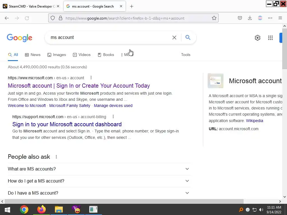The width and height of the screenshot is (287, 215).
Task: Select the All results tab
Action: [x=13, y=55]
